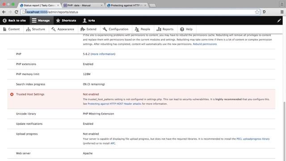Select the Web server label
The width and height of the screenshot is (286, 161).
point(23,153)
